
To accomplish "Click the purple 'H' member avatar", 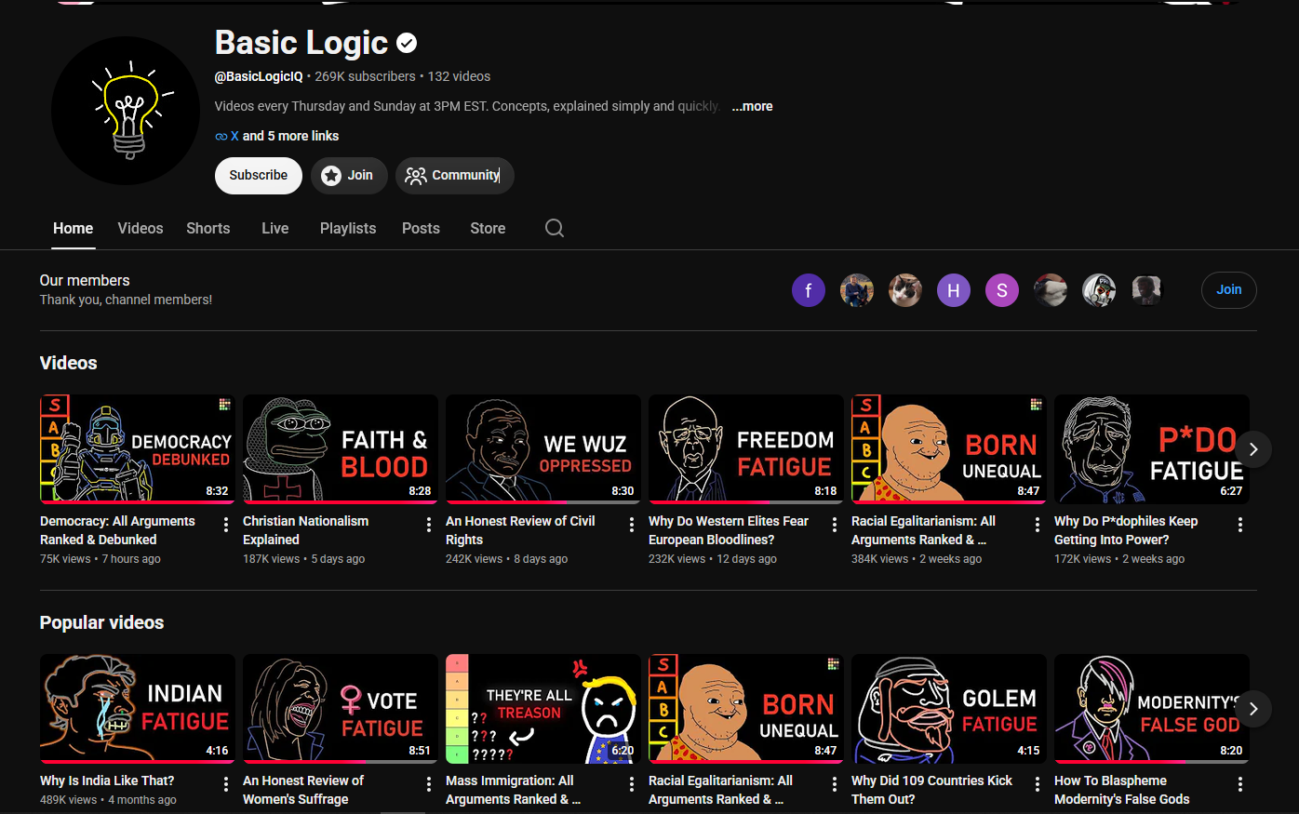I will point(954,290).
